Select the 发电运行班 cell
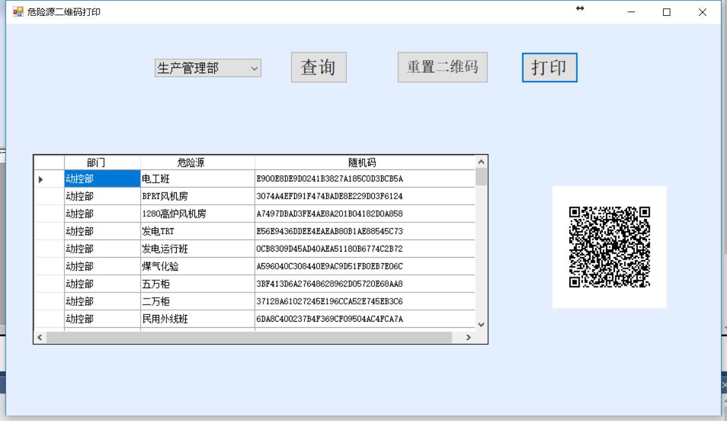This screenshot has width=727, height=421. [x=197, y=249]
